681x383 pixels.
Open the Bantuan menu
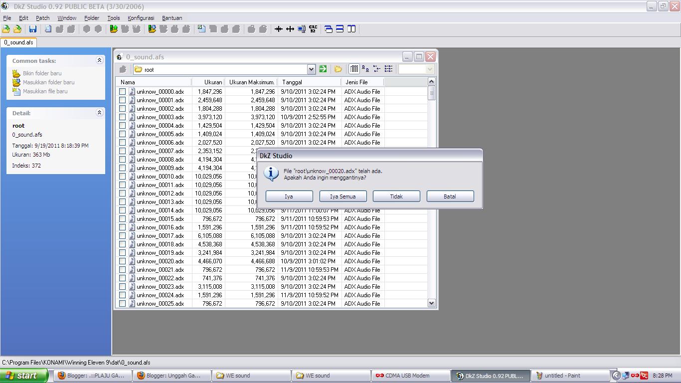click(172, 18)
